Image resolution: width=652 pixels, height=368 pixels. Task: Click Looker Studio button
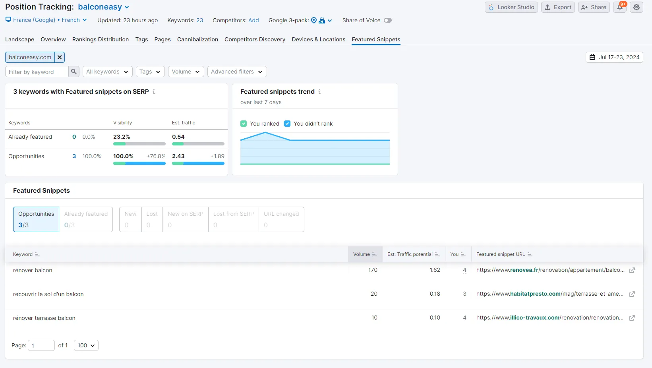[511, 7]
